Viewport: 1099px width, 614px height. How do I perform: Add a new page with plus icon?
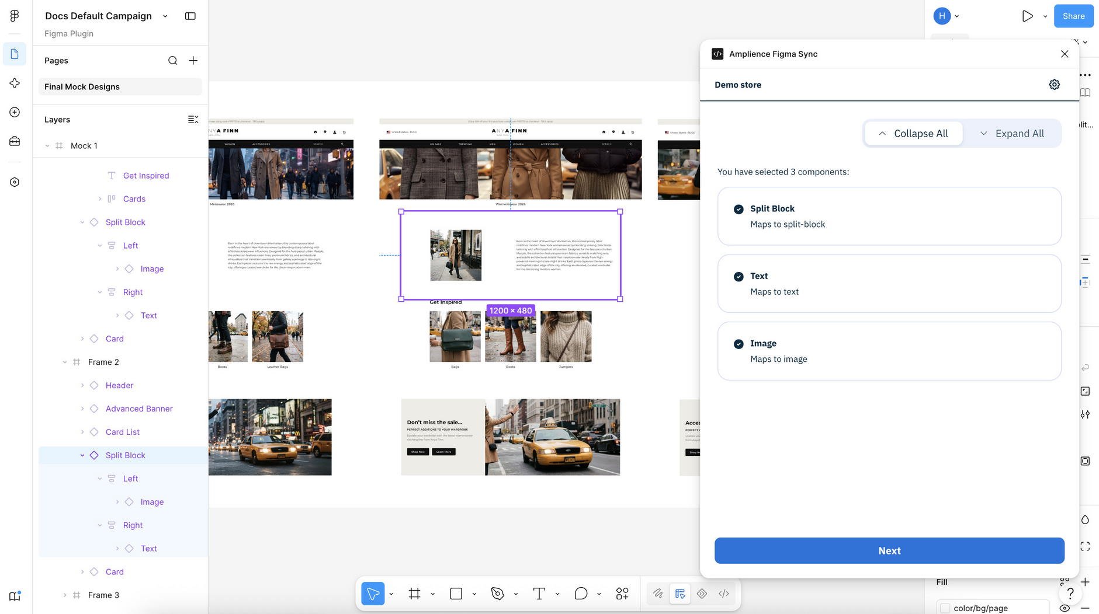(x=193, y=61)
